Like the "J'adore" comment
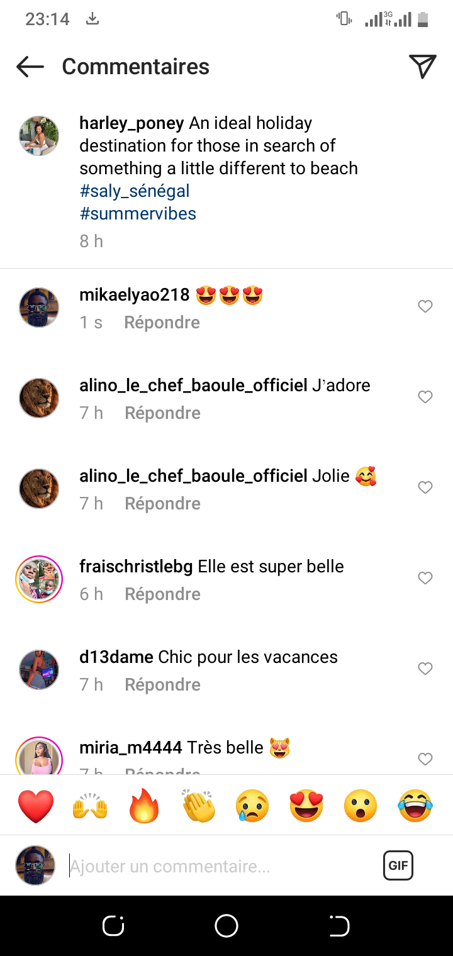The image size is (453, 956). pos(425,397)
